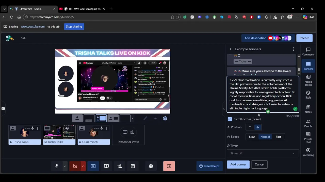
Task: Move banner position down
Action: 257,127
